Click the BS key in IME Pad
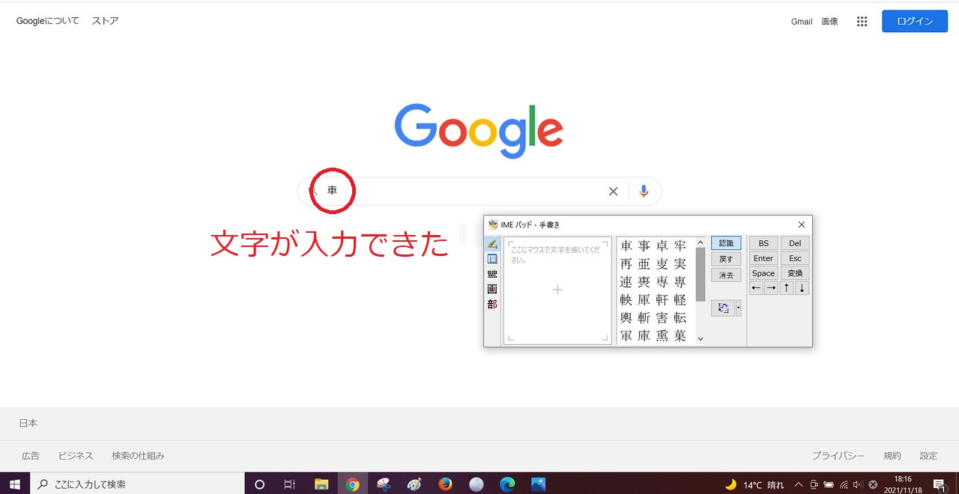This screenshot has height=494, width=959. (x=763, y=243)
